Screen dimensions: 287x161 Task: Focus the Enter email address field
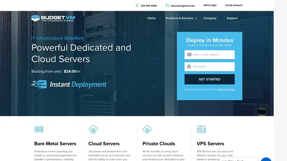(210, 54)
